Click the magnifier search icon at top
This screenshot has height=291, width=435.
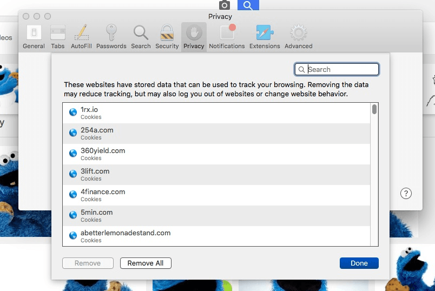tap(248, 5)
